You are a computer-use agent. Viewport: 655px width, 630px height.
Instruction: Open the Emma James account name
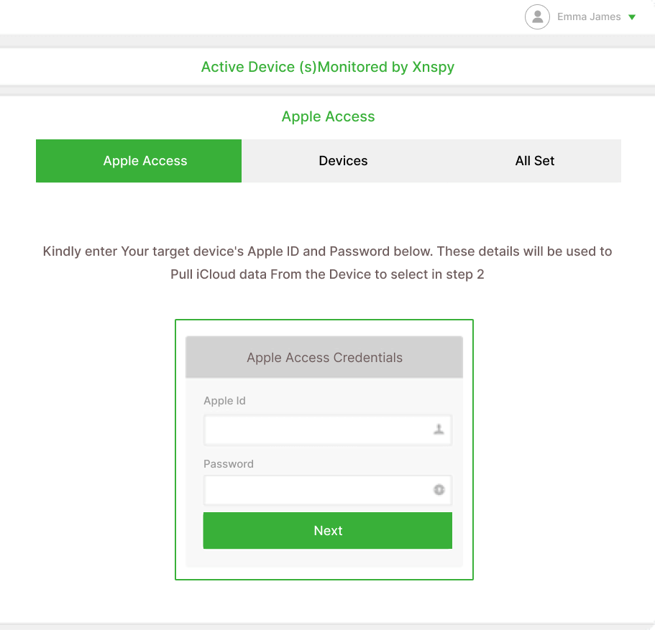tap(588, 17)
